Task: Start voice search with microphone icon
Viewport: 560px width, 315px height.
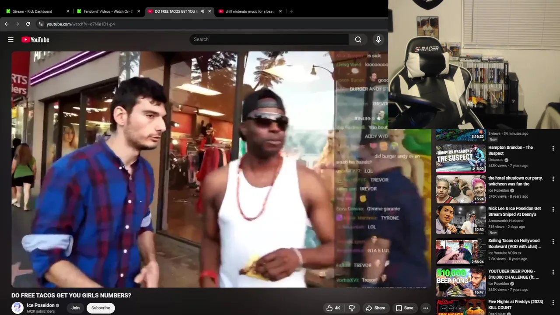Action: pyautogui.click(x=378, y=39)
